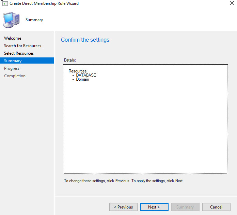Cancel the wizard

click(216, 207)
